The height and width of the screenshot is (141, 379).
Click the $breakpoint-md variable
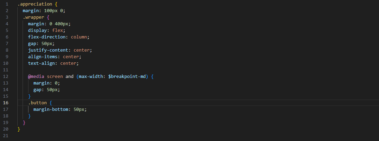(127, 76)
